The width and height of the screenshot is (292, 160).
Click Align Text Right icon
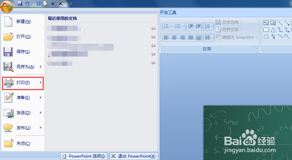click(182, 38)
